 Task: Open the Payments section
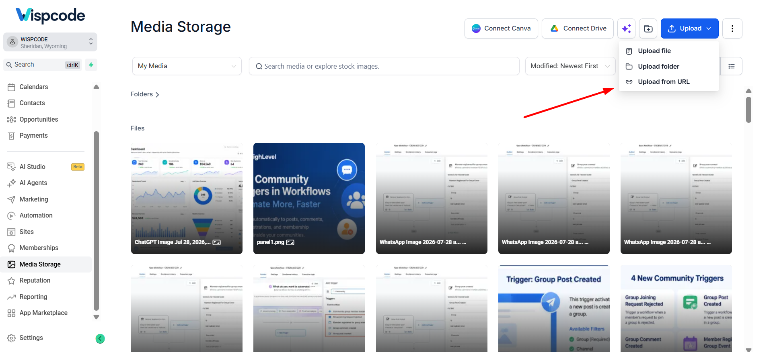pyautogui.click(x=33, y=136)
